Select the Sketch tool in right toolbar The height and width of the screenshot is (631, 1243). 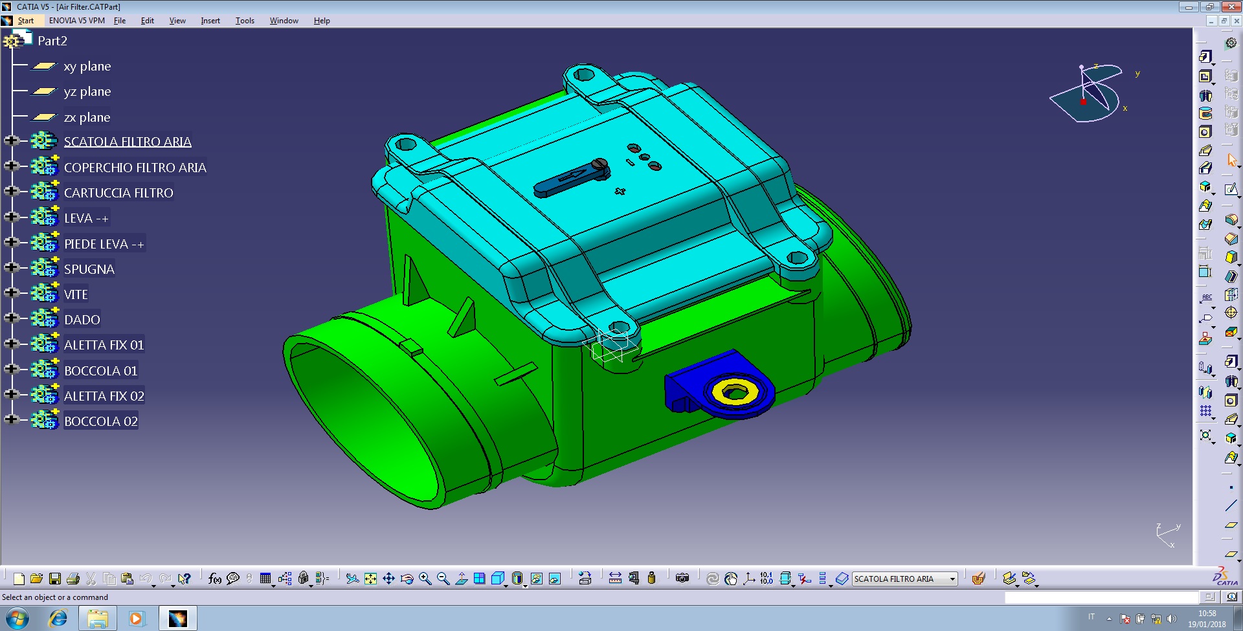coord(1231,190)
